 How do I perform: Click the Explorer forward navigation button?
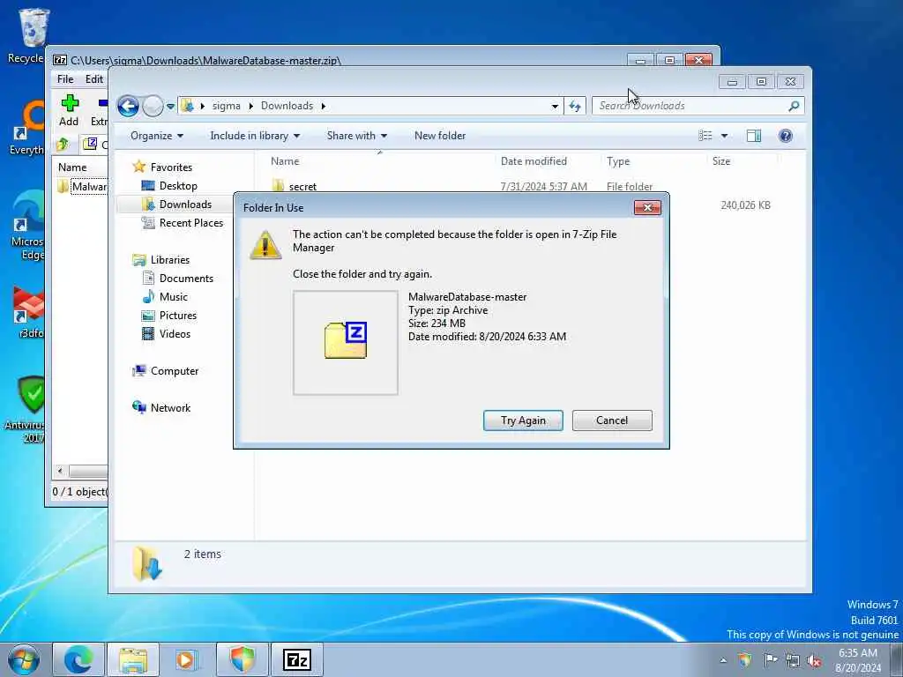(x=153, y=106)
